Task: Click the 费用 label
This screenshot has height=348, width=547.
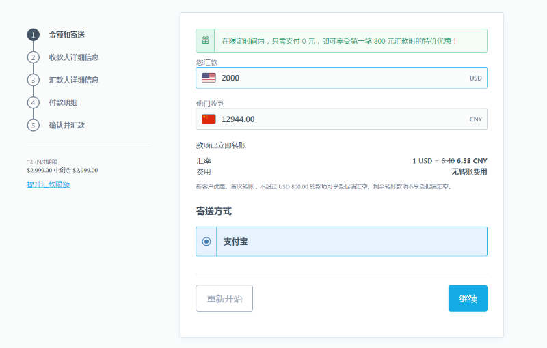Action: pyautogui.click(x=204, y=171)
